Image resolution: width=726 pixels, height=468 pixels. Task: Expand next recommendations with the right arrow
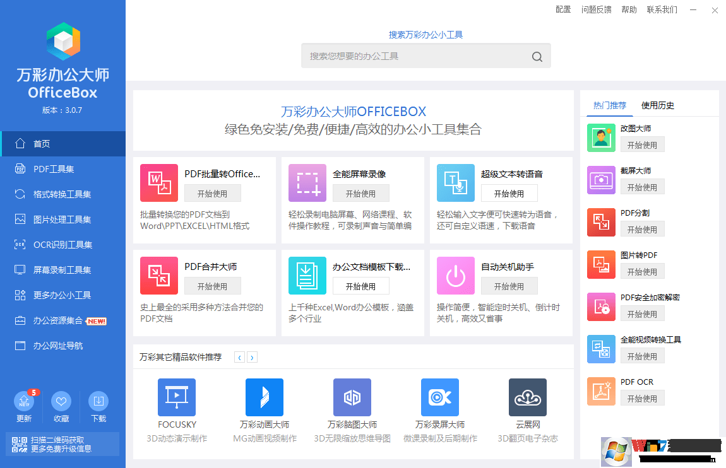tap(252, 357)
